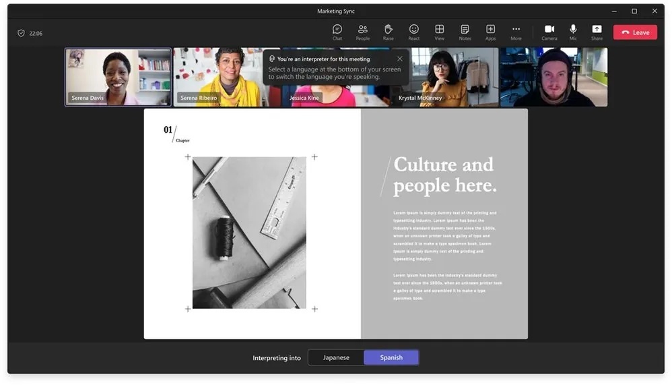Start sharing your screen with Share

point(597,32)
